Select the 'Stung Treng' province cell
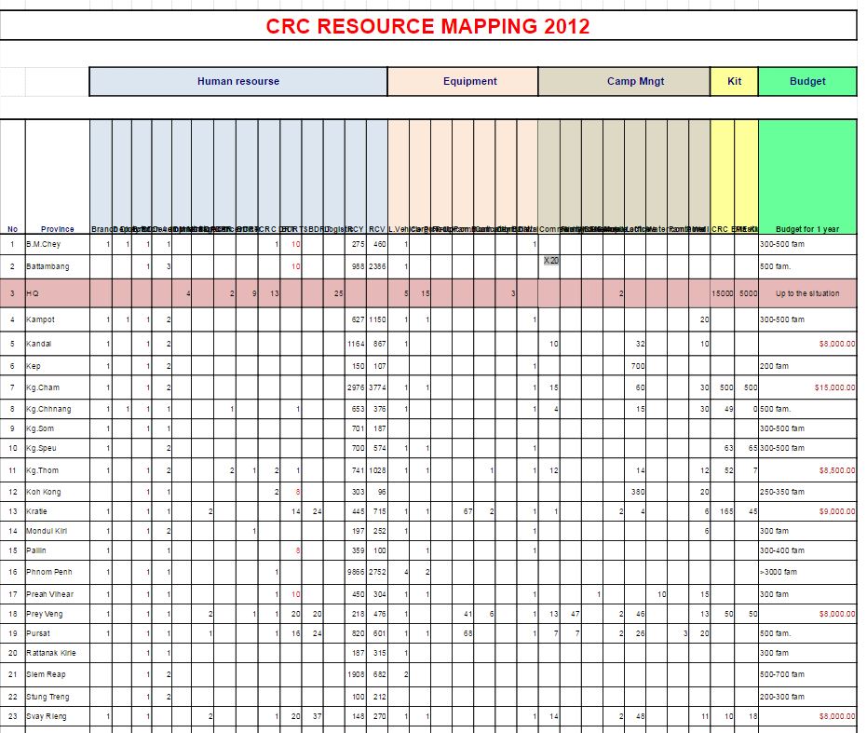The height and width of the screenshot is (733, 867). point(58,697)
